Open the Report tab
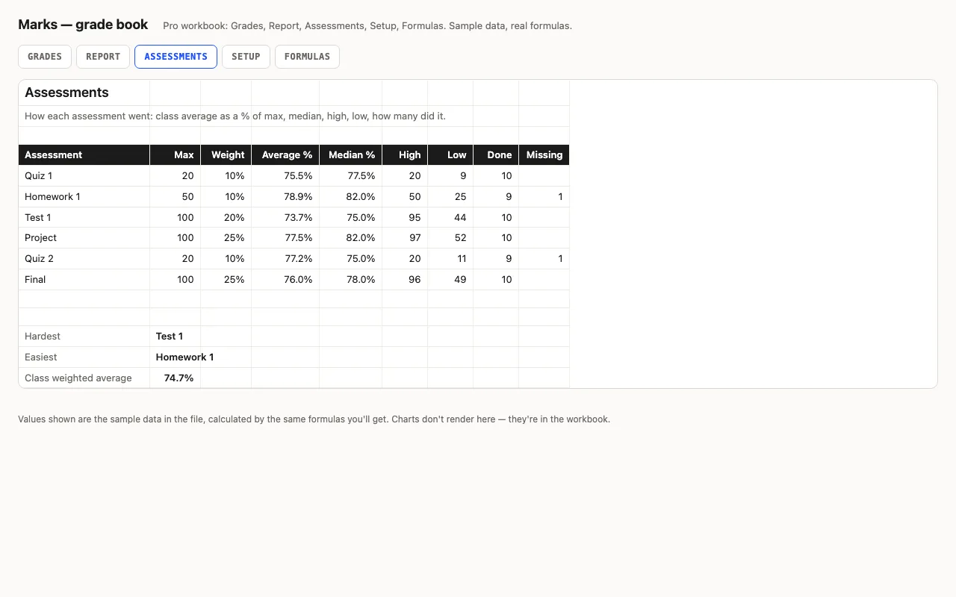 [x=103, y=57]
